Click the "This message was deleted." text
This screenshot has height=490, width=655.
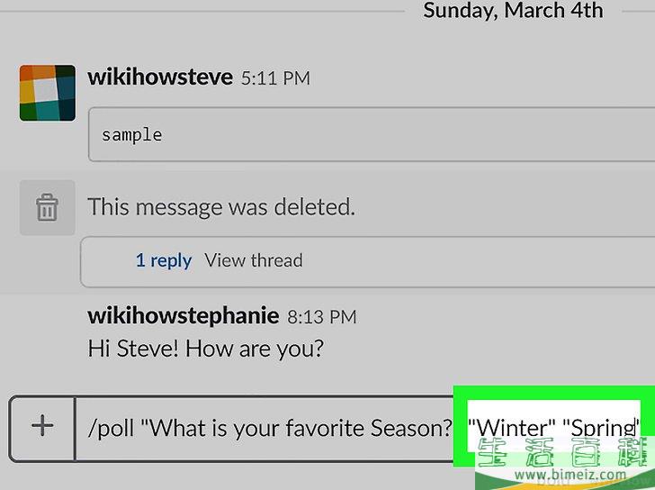tap(221, 207)
